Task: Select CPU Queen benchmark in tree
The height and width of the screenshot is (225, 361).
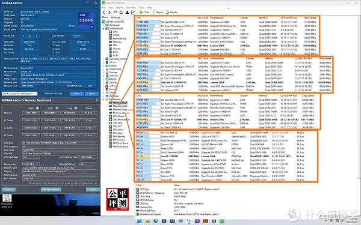Action: (117, 116)
